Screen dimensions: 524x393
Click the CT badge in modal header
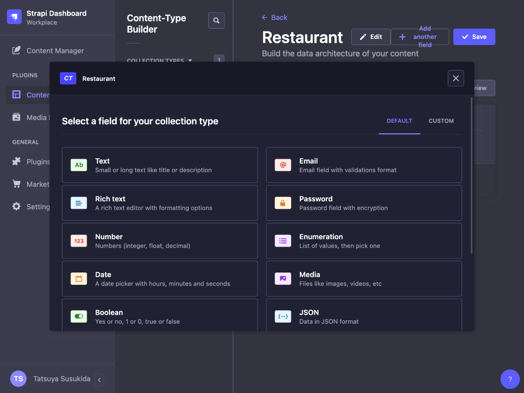pyautogui.click(x=68, y=78)
